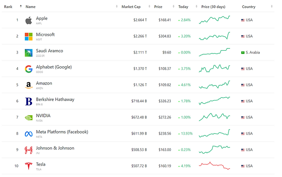Click Apple's market cap $2.664 T
This screenshot has height=177, width=282.
[140, 20]
